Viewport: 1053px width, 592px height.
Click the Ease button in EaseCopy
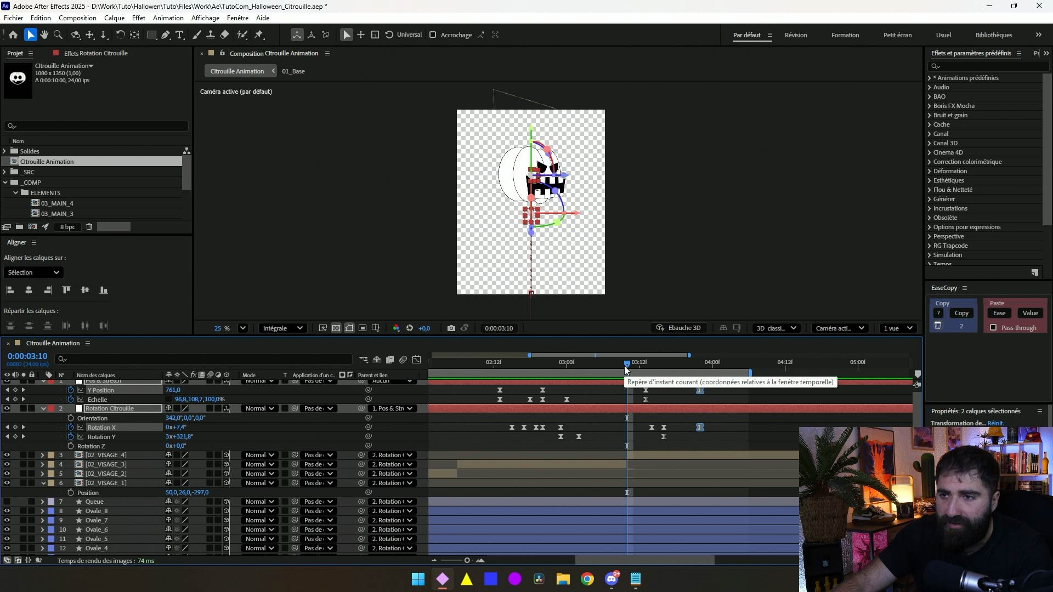(999, 313)
